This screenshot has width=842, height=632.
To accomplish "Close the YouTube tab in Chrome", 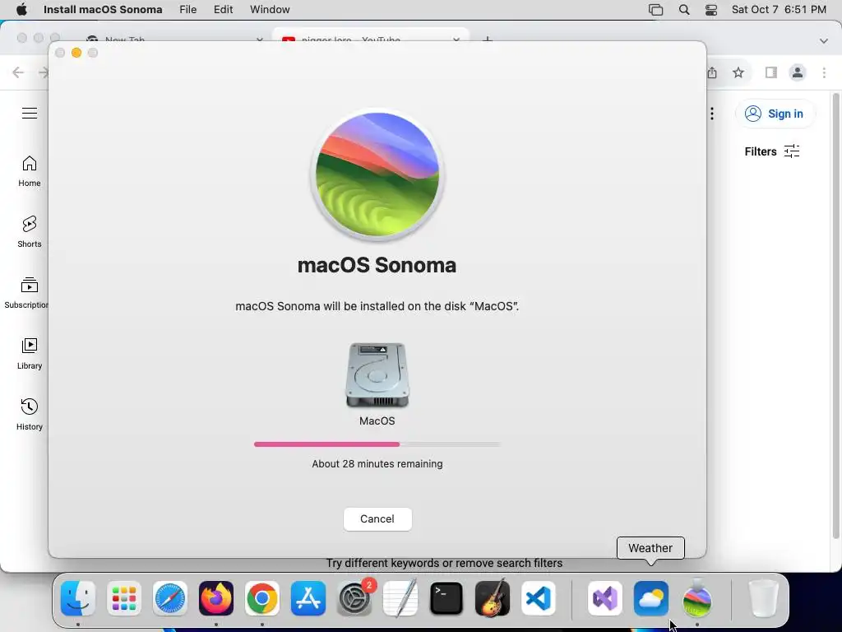I will click(x=456, y=39).
